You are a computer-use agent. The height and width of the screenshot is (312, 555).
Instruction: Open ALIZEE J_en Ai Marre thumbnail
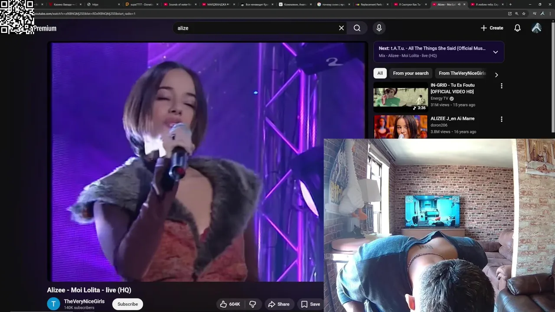[400, 127]
